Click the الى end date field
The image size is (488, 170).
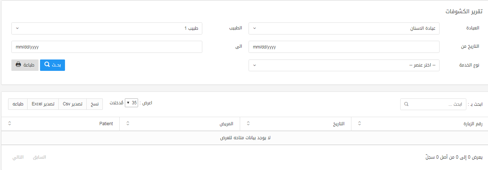coord(107,47)
